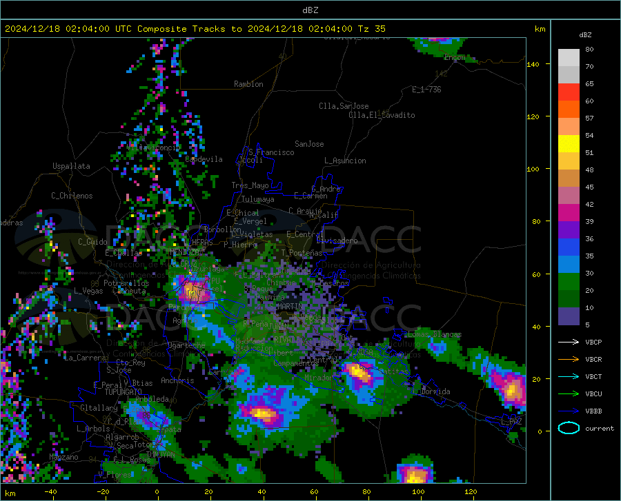The image size is (621, 501).
Task: Click the 'L_Arboles' map label
Action: 93,428
